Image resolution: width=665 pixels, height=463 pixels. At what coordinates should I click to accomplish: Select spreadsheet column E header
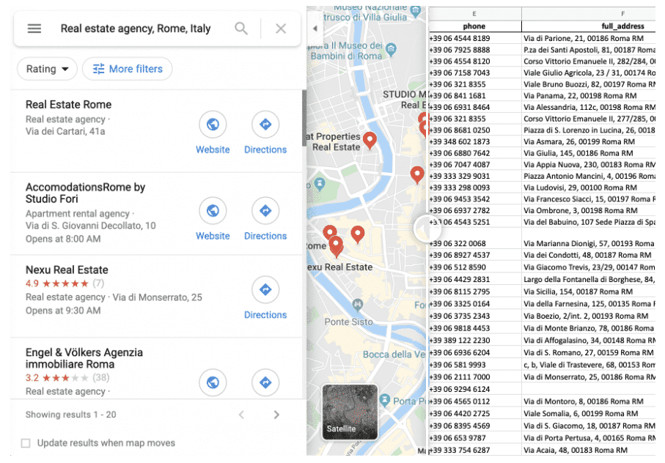tap(474, 14)
